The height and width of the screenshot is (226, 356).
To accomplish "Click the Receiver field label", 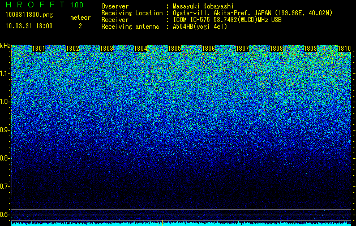I will [x=115, y=20].
